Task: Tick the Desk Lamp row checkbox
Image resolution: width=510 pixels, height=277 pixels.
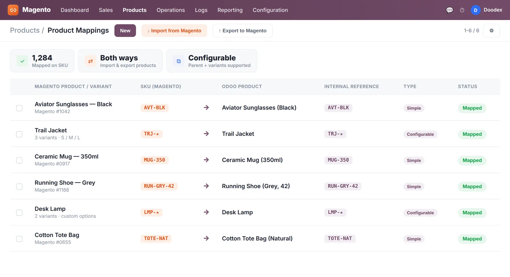Action: (x=19, y=212)
